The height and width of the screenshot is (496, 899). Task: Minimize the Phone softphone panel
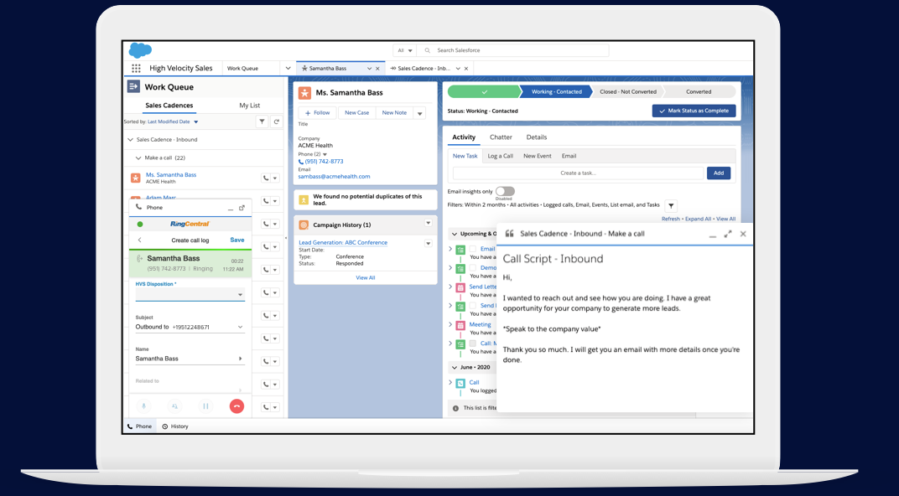tap(231, 209)
